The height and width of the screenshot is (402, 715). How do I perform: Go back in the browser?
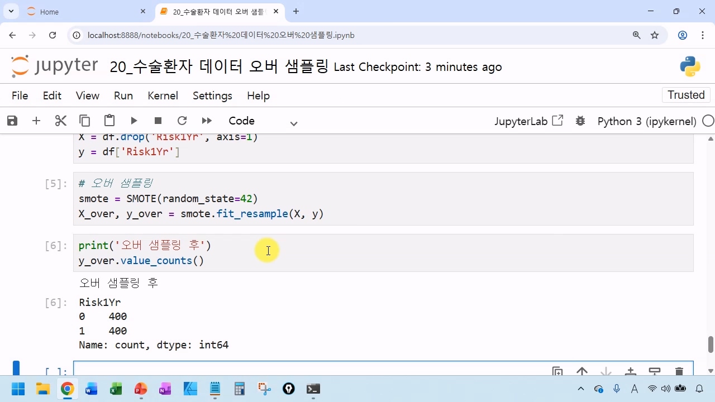[12, 35]
